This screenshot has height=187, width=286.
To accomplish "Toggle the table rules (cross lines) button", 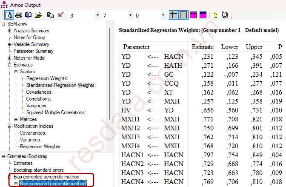I will [174, 15].
